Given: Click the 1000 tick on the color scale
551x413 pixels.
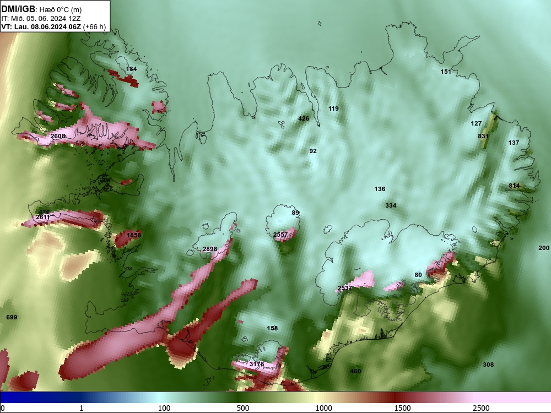Looking at the screenshot, I should pyautogui.click(x=323, y=408).
